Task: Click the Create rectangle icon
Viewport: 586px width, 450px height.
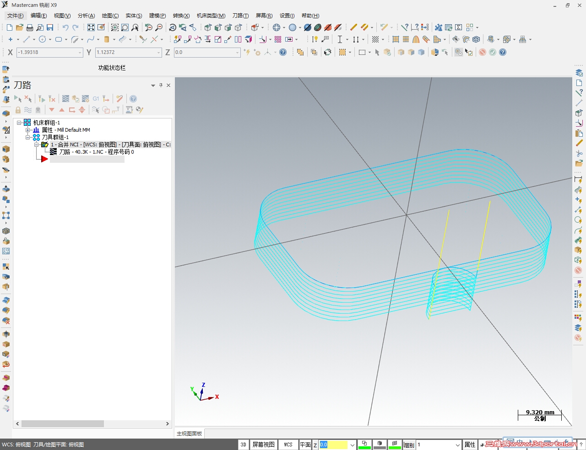Action: tap(59, 39)
